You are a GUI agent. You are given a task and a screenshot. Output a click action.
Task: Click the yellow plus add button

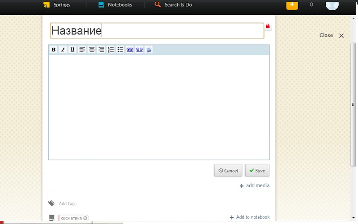pos(292,5)
